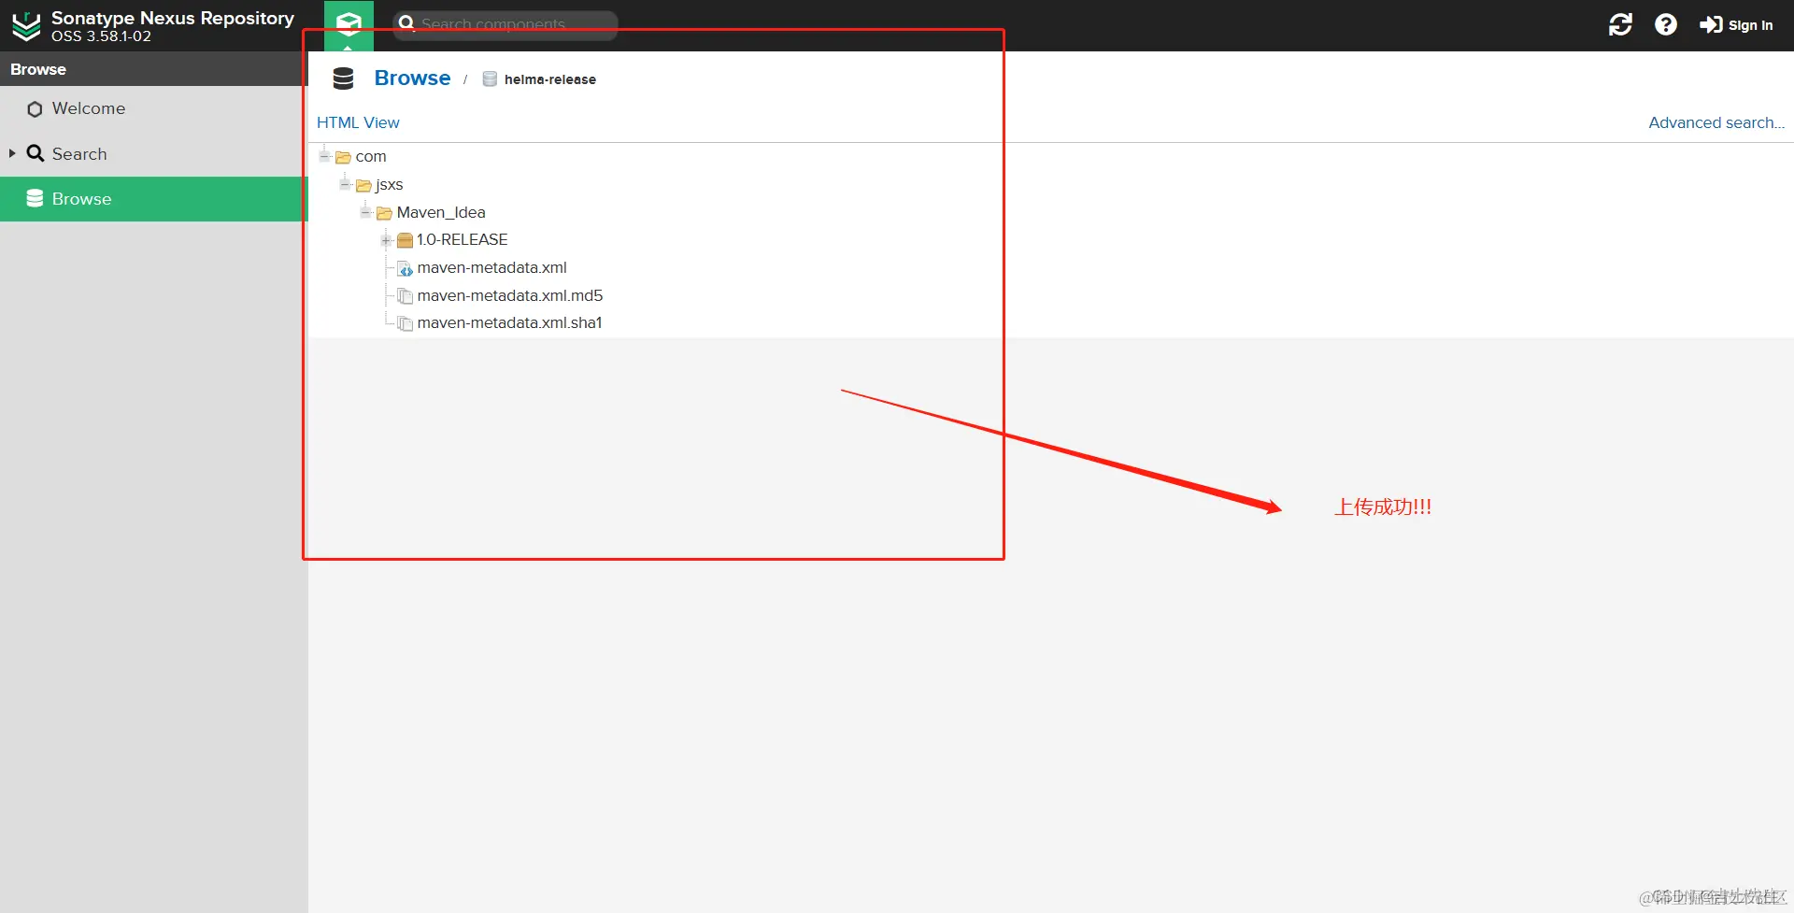Viewport: 1794px width, 913px height.
Task: Click the maven-metadata.xml file icon
Action: pyautogui.click(x=406, y=269)
